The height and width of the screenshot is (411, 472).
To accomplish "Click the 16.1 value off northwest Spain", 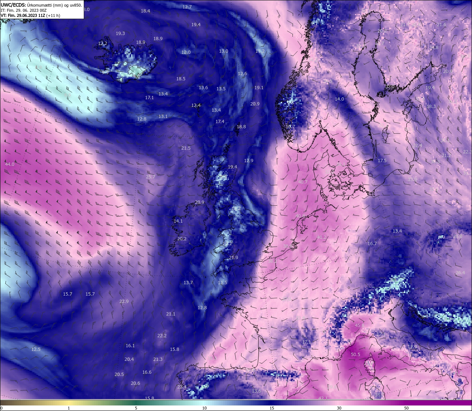I will (x=130, y=346).
